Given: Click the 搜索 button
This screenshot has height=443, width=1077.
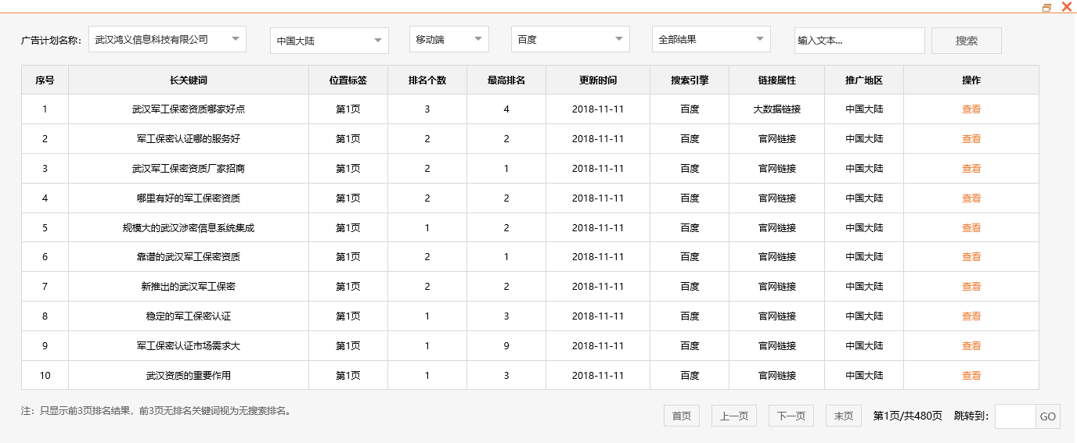Looking at the screenshot, I should 967,41.
